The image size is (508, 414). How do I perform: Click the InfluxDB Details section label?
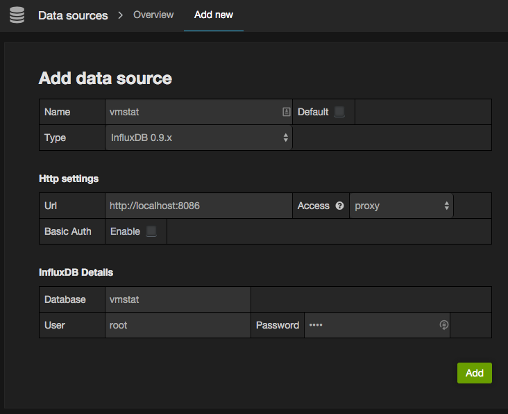76,272
